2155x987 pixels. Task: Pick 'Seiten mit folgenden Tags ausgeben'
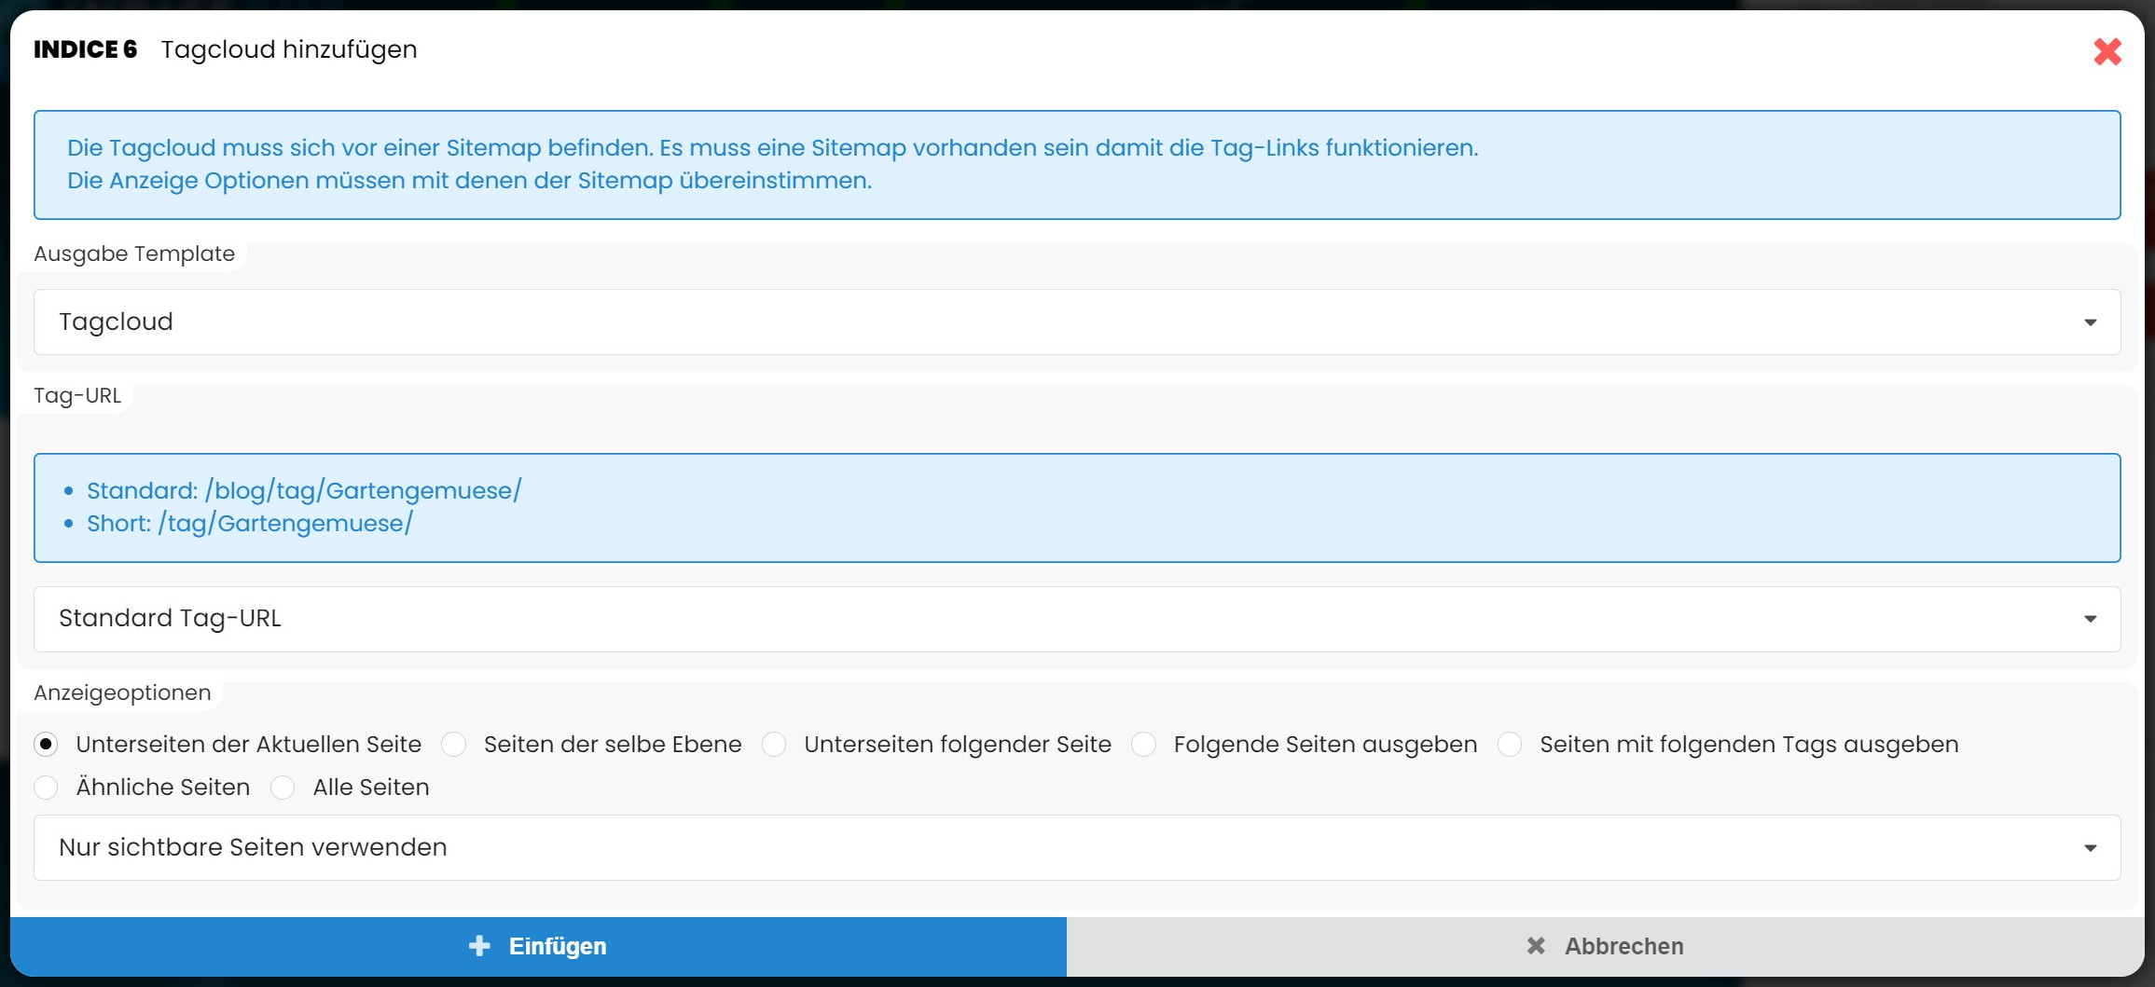coord(1510,745)
